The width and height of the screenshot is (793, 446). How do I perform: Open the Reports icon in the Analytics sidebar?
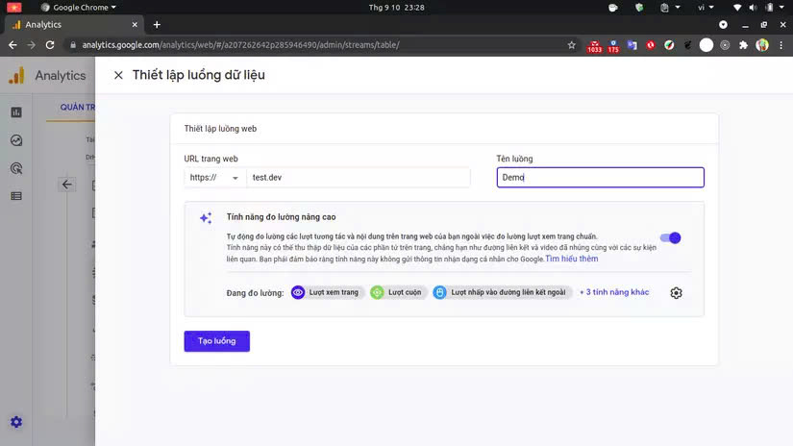(x=16, y=112)
